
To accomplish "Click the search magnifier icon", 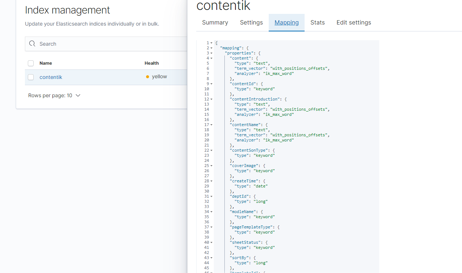I will (x=32, y=44).
